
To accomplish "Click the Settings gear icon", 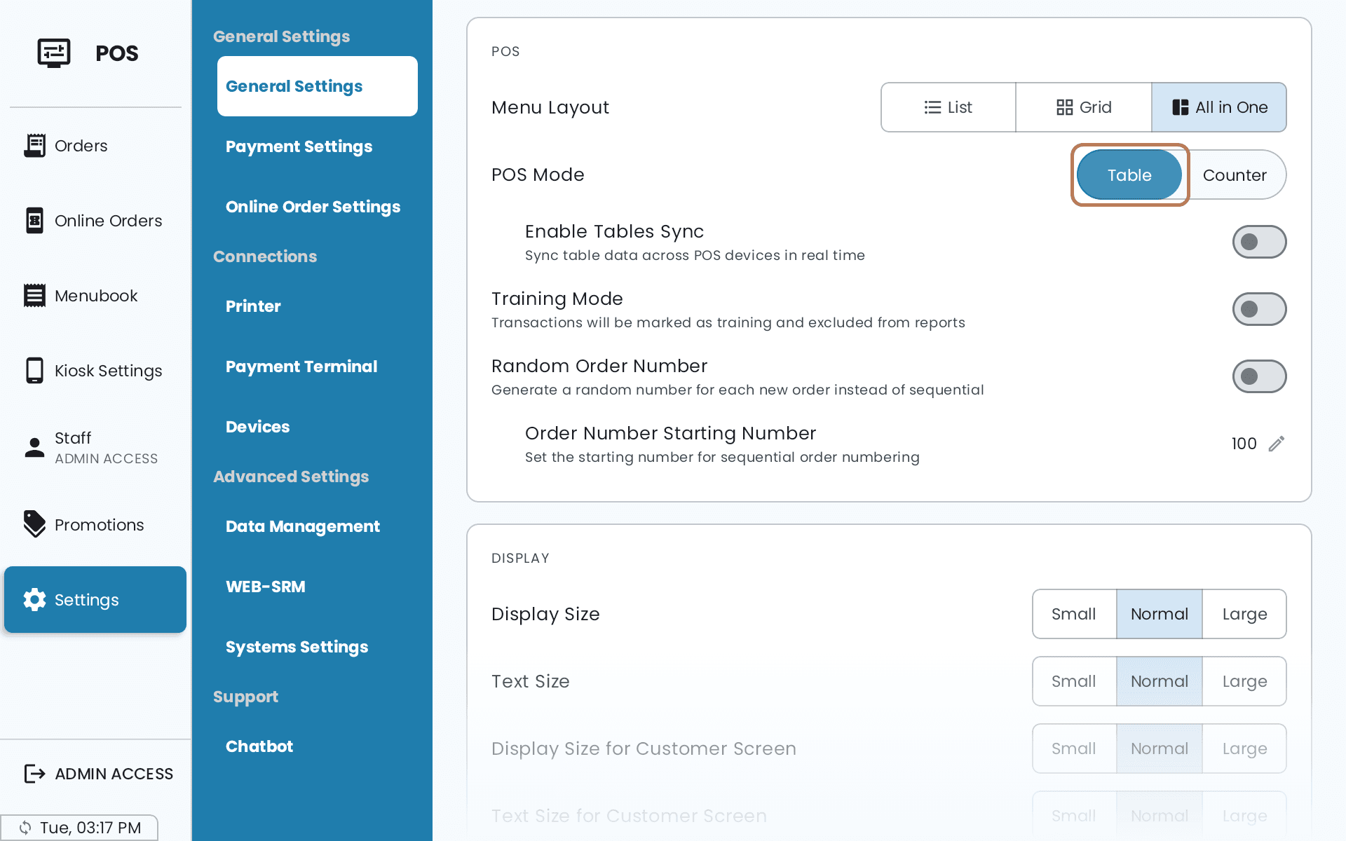I will point(34,599).
